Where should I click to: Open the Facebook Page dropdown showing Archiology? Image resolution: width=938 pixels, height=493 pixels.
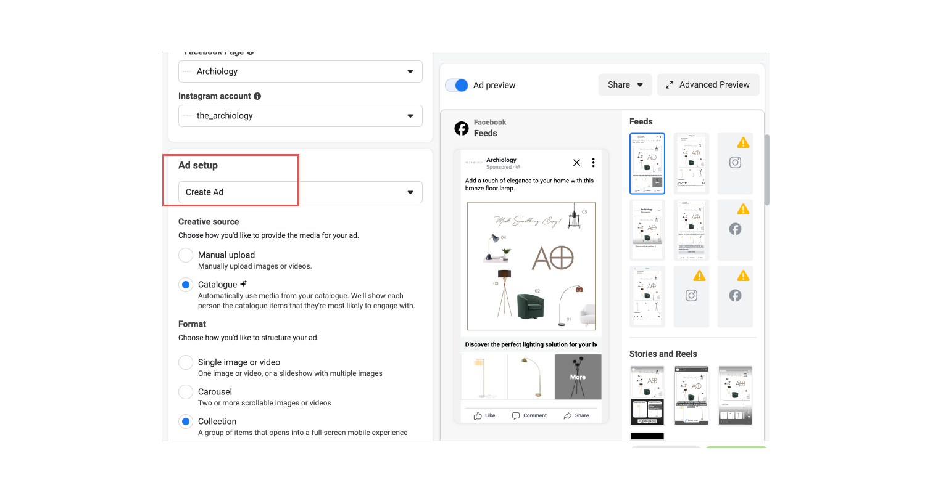point(300,71)
